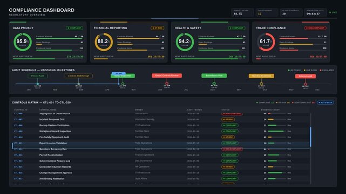This screenshot has height=194, width=346.
Task: Select the Export Controls Review red milestone marker
Action: click(x=167, y=84)
